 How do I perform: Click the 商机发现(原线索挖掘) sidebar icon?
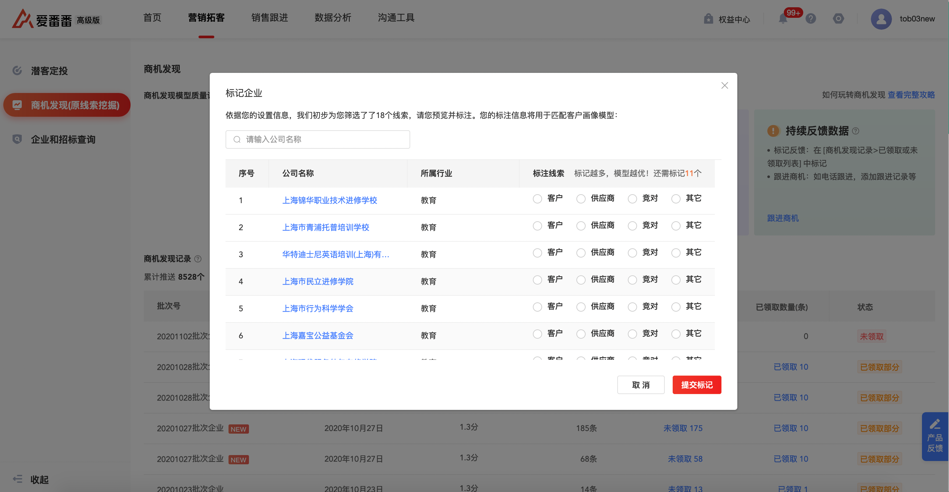(x=17, y=105)
